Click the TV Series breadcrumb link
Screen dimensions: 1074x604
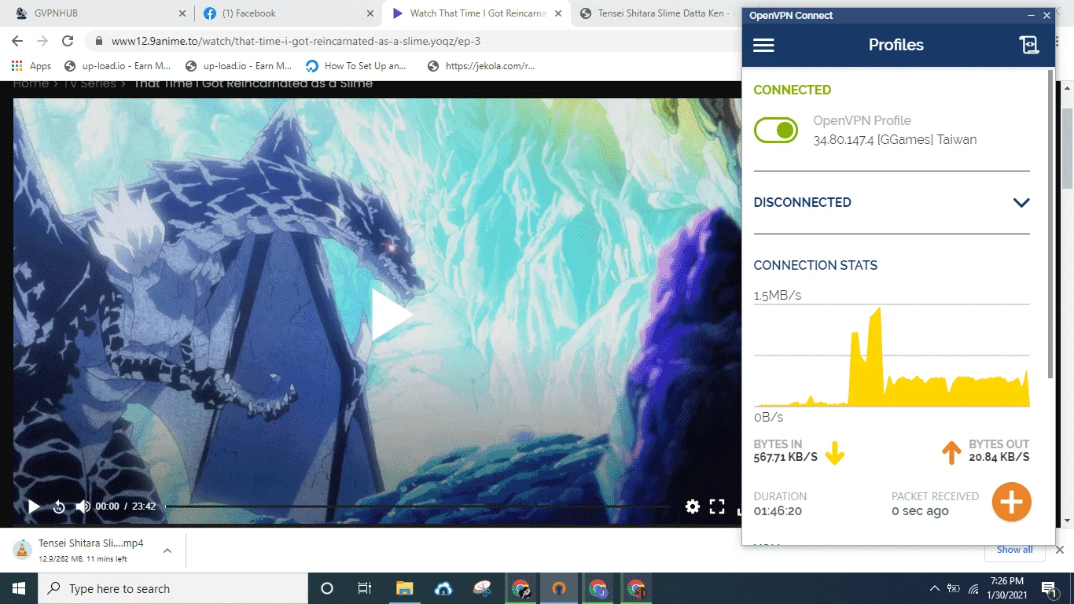(x=89, y=83)
